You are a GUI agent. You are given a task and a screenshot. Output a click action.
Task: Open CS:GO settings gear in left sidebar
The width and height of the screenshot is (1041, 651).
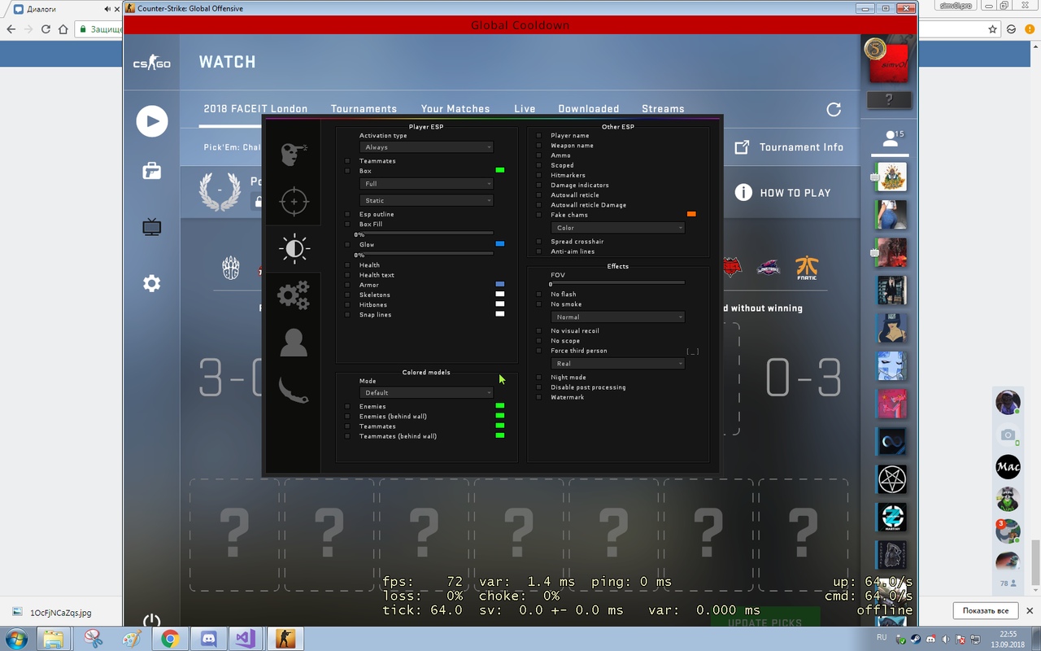tap(152, 284)
